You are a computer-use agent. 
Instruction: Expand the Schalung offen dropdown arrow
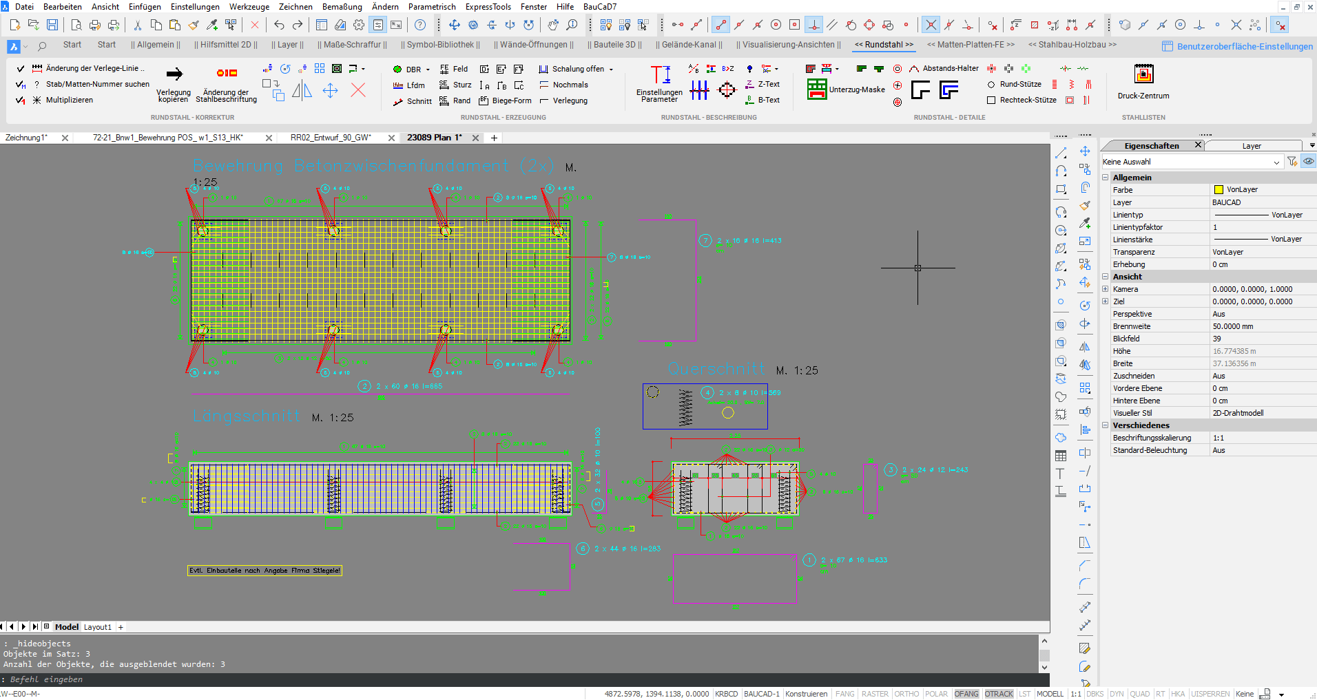click(x=611, y=70)
